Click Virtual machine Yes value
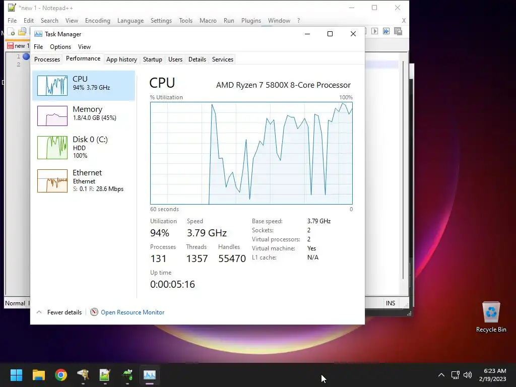 [311, 248]
